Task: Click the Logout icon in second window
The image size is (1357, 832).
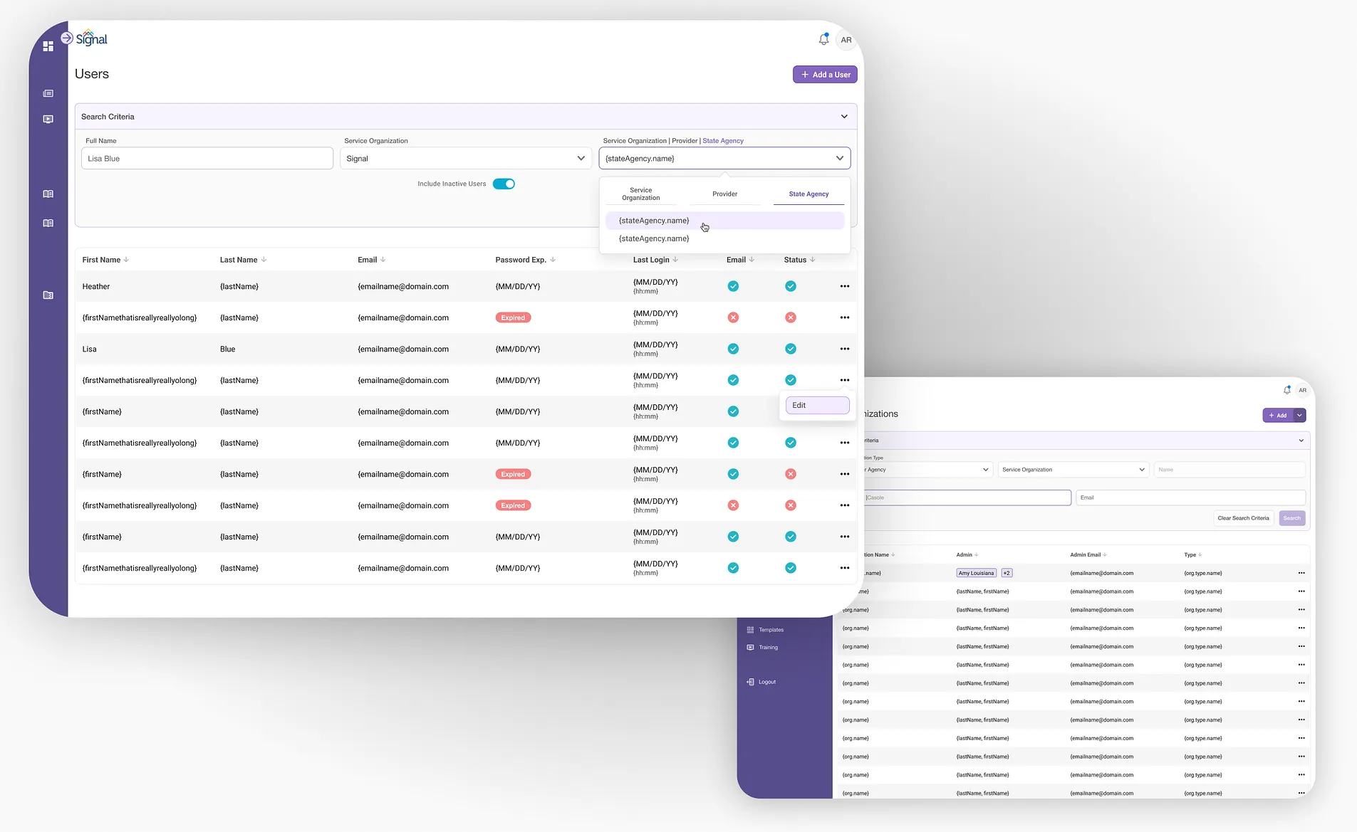Action: pos(750,682)
